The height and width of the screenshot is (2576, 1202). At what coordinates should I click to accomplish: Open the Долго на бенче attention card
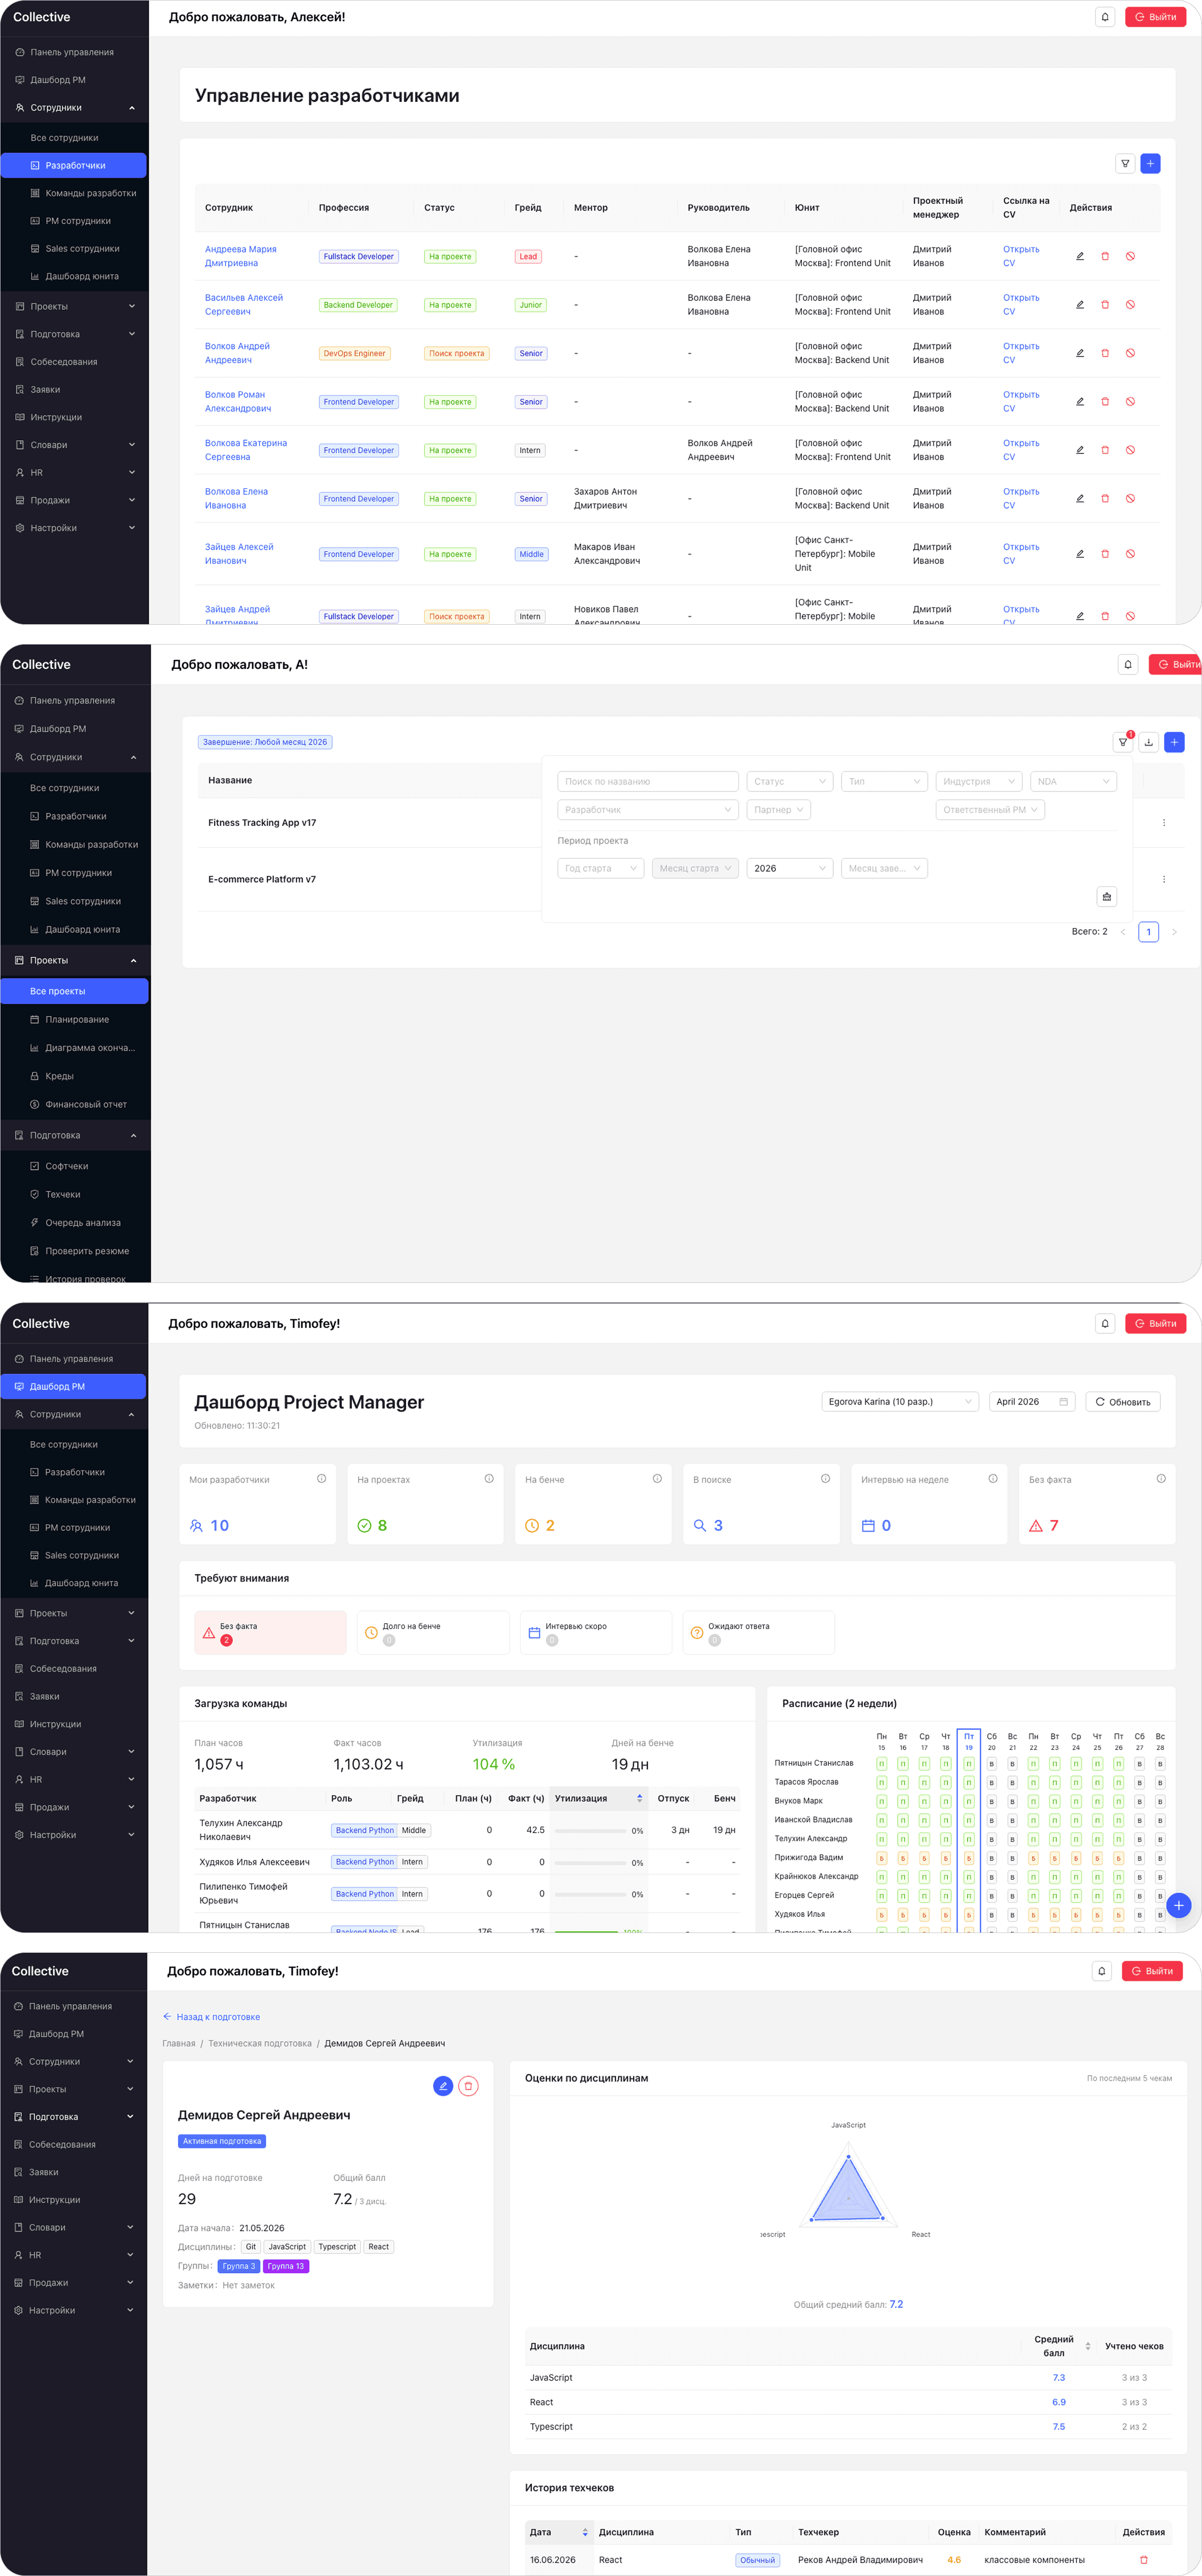pyautogui.click(x=433, y=1632)
